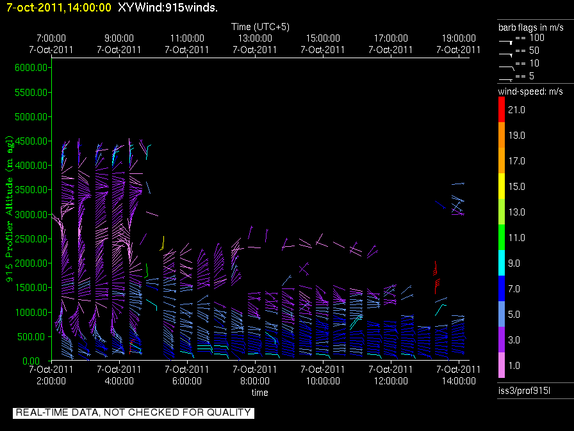Click the 6:00:00 bottom axis tick label
This screenshot has width=574, height=431.
(187, 381)
